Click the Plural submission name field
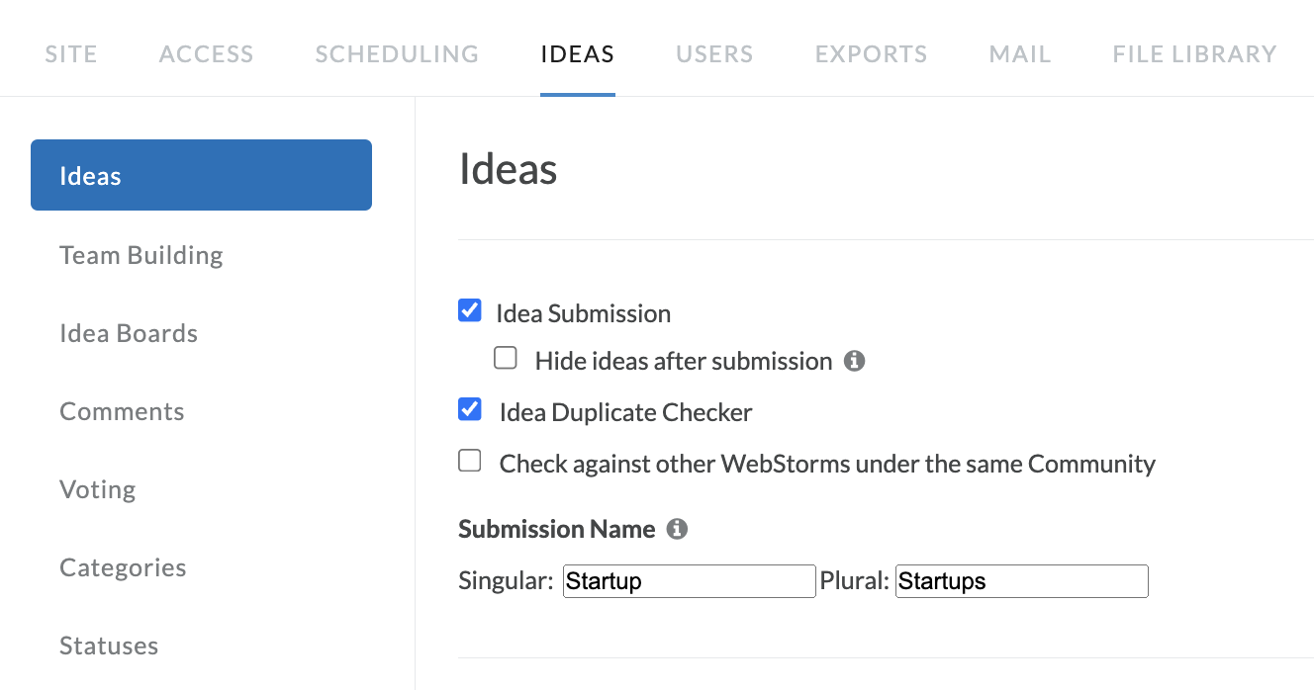Viewport: 1314px width, 690px height. point(1022,581)
